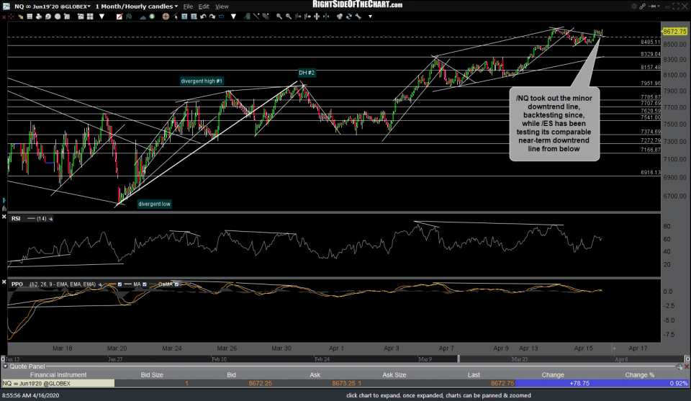Click the expand bars horizontally icon
The image size is (691, 401).
point(317,17)
